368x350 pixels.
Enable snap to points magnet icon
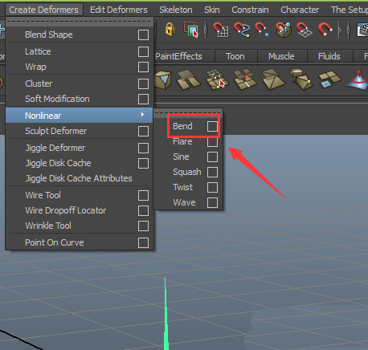[x=262, y=30]
